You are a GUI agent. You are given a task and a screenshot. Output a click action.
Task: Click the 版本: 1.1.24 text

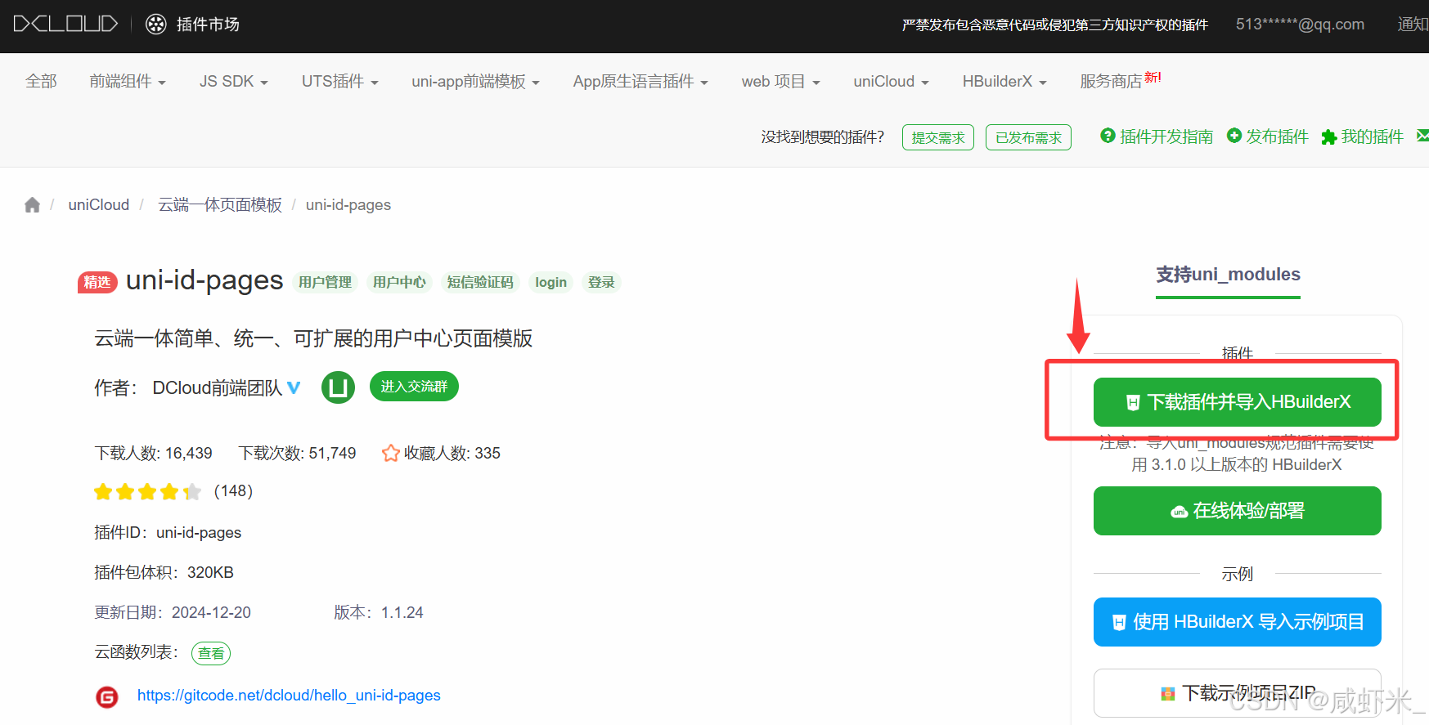379,613
